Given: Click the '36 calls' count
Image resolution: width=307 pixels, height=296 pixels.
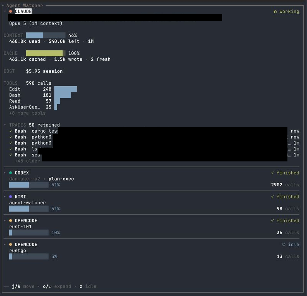Looking at the screenshot, I should (288, 233).
